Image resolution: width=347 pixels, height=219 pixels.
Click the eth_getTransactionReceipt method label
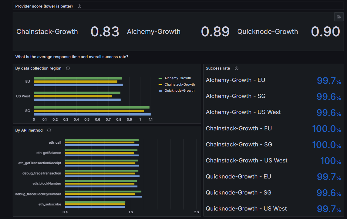40,163
